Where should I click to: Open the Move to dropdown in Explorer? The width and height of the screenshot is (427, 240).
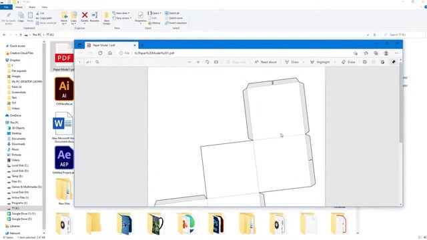(64, 19)
